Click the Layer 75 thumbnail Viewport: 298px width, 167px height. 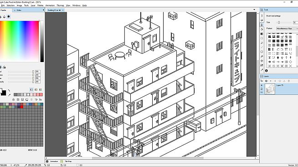pos(270,89)
